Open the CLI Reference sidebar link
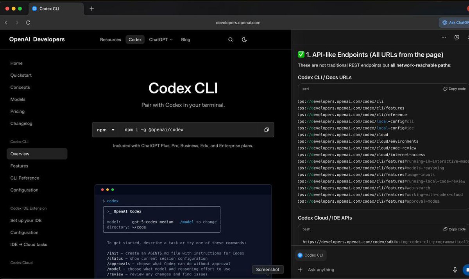 point(24,178)
